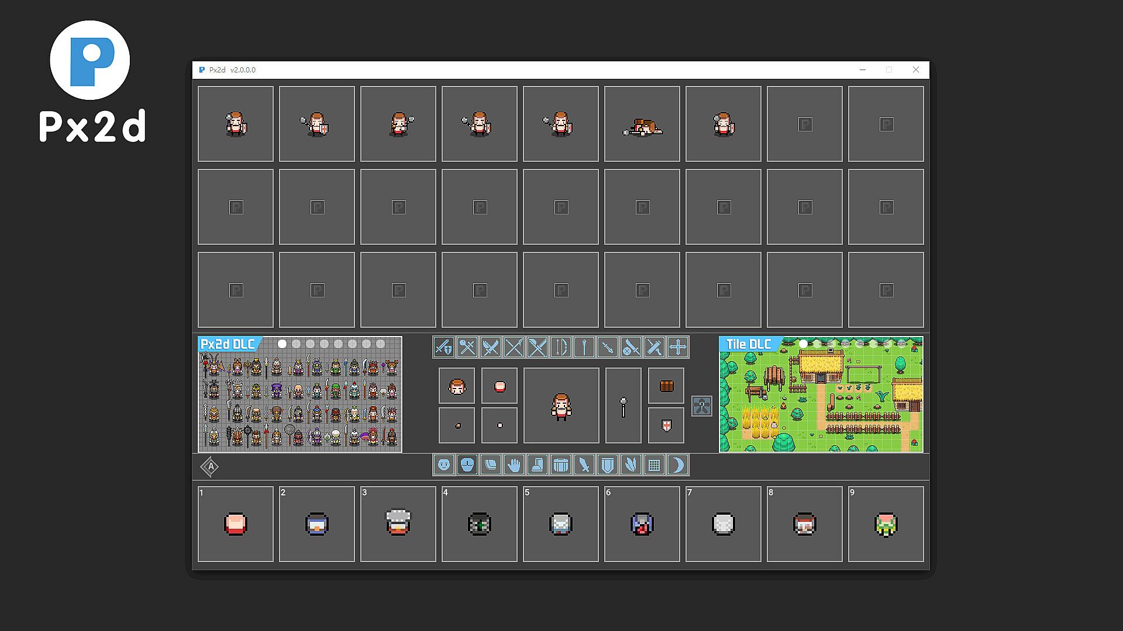This screenshot has width=1123, height=631.
Task: Click the red cross shield slot
Action: [x=666, y=425]
